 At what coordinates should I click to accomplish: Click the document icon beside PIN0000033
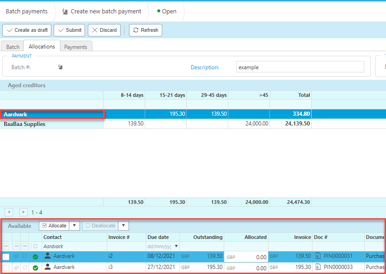pos(318,268)
